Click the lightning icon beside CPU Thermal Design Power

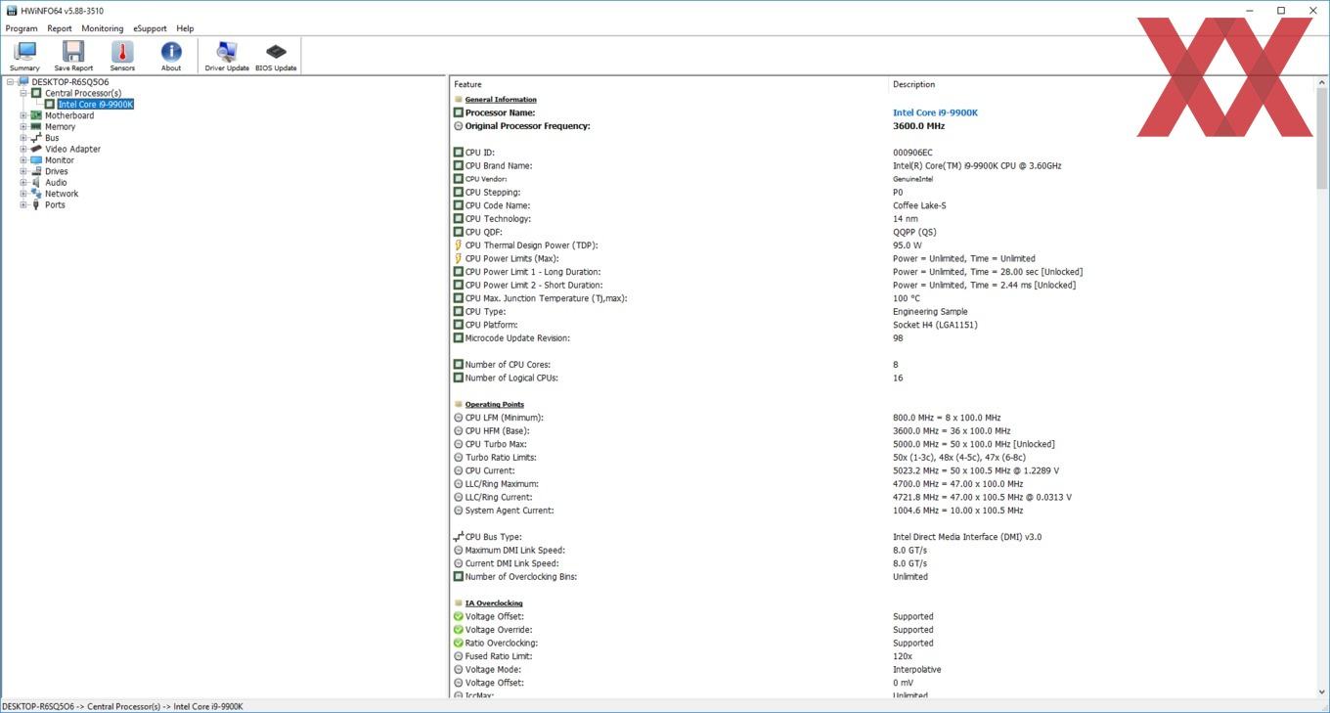[x=458, y=245]
